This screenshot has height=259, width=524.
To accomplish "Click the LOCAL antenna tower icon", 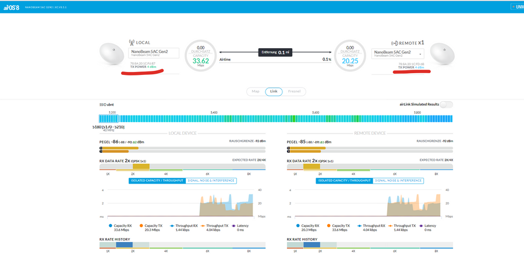I will tap(132, 42).
